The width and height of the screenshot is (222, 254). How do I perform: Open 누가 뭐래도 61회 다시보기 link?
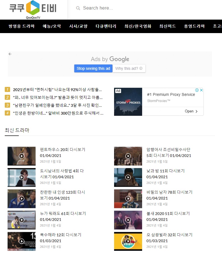point(63,216)
